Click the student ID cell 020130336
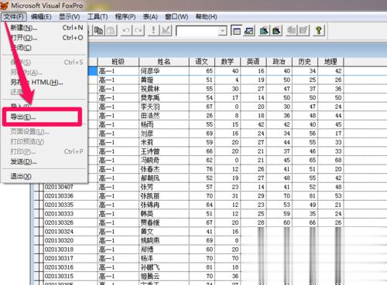This screenshot has height=285, width=387. 70,196
